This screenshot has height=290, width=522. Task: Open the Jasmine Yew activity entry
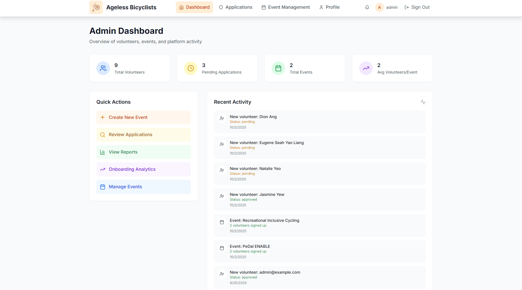320,200
